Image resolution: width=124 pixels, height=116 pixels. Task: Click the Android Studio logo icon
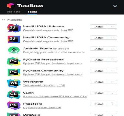(x=14, y=50)
